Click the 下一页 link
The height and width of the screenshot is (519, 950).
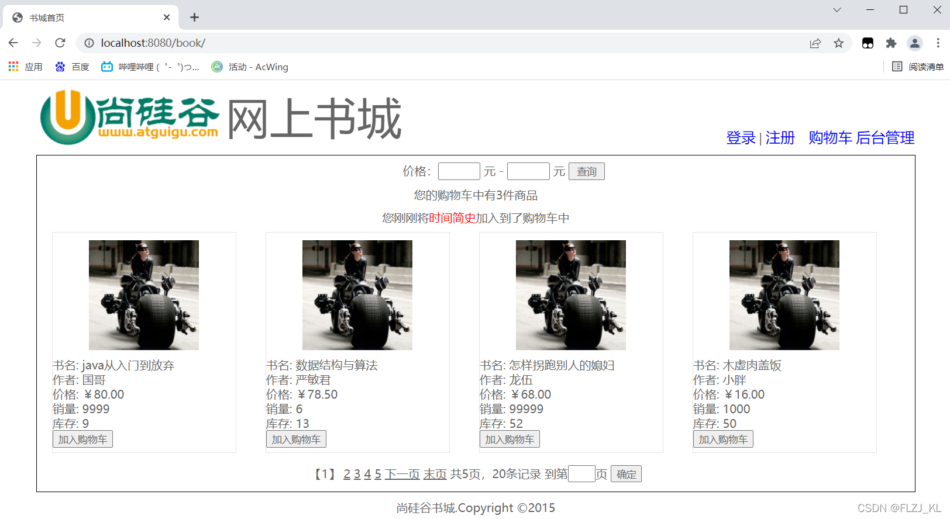[x=402, y=474]
